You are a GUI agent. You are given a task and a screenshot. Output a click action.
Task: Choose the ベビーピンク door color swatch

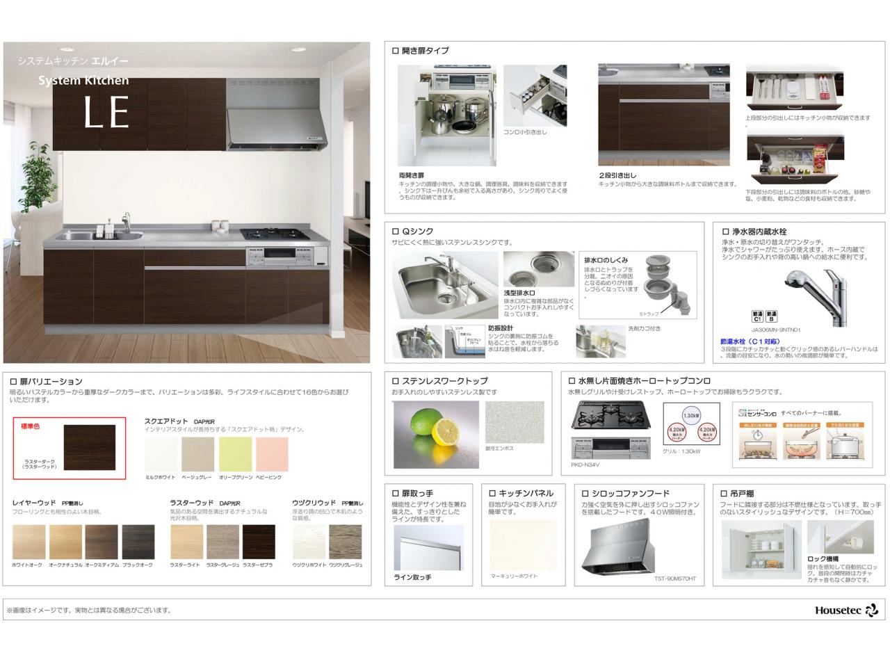pos(272,454)
